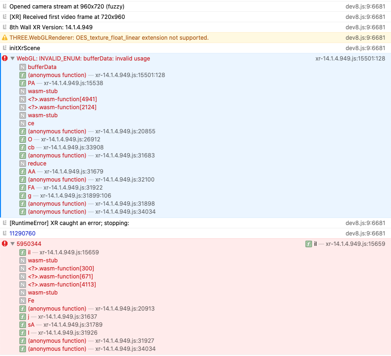Select the function icon next to the sA frame
The width and height of the screenshot is (391, 356).
(22, 325)
